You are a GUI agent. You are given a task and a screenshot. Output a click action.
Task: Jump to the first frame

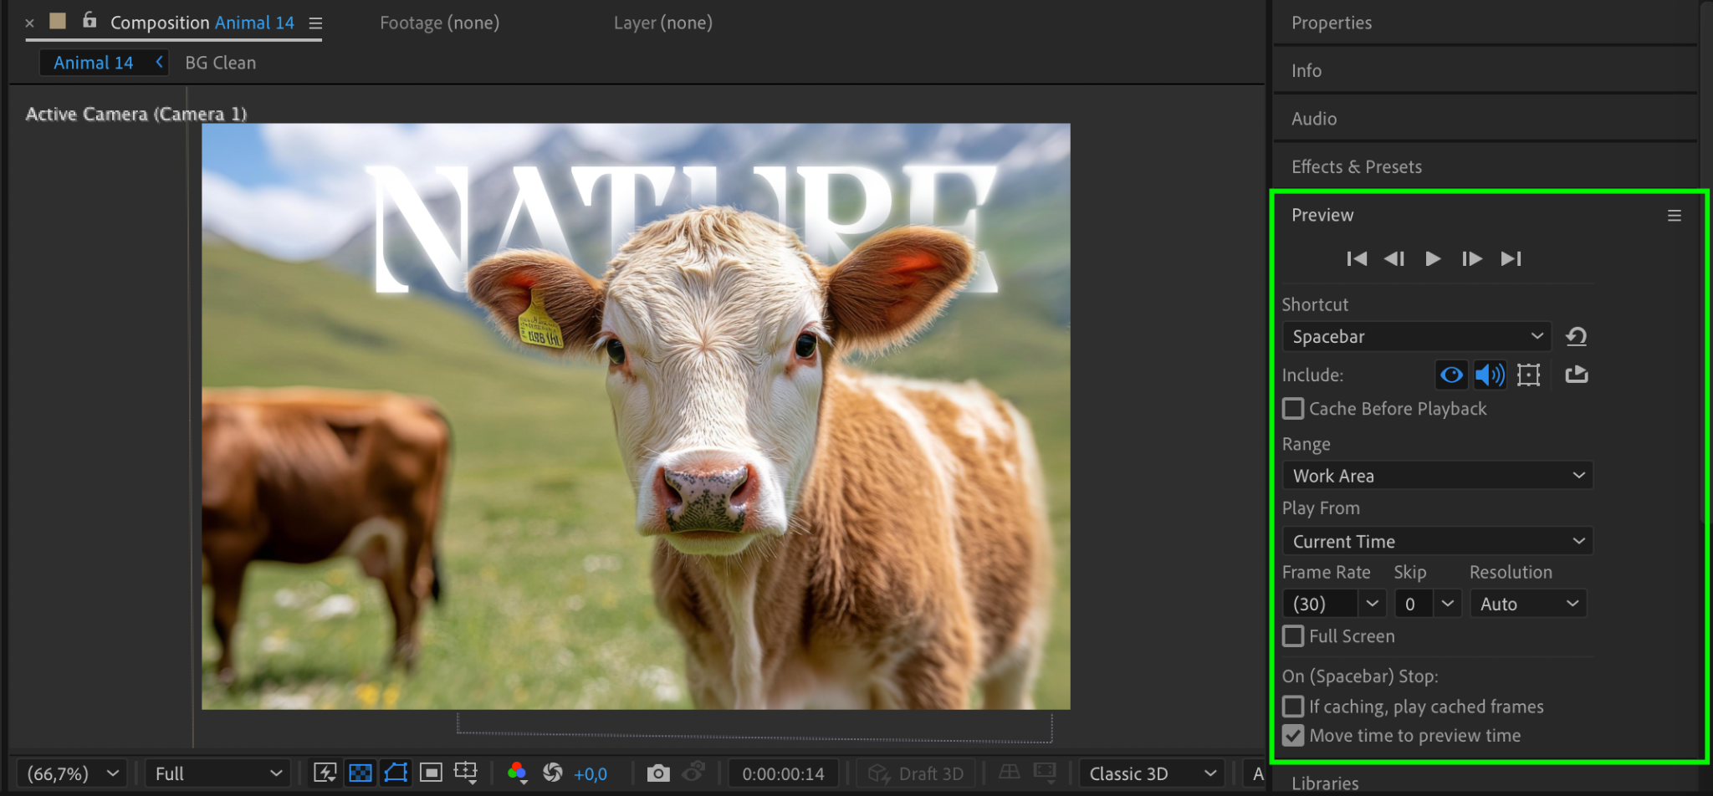[x=1357, y=258]
